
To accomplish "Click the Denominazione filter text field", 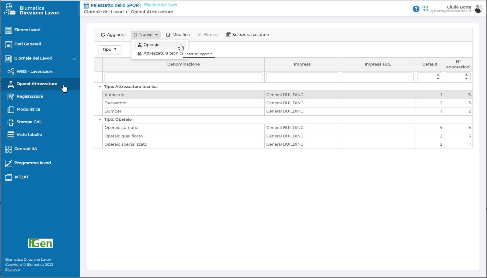I will coord(183,77).
